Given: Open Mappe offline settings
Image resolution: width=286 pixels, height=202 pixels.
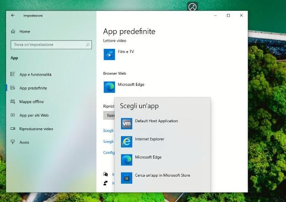Looking at the screenshot, I should tap(31, 101).
